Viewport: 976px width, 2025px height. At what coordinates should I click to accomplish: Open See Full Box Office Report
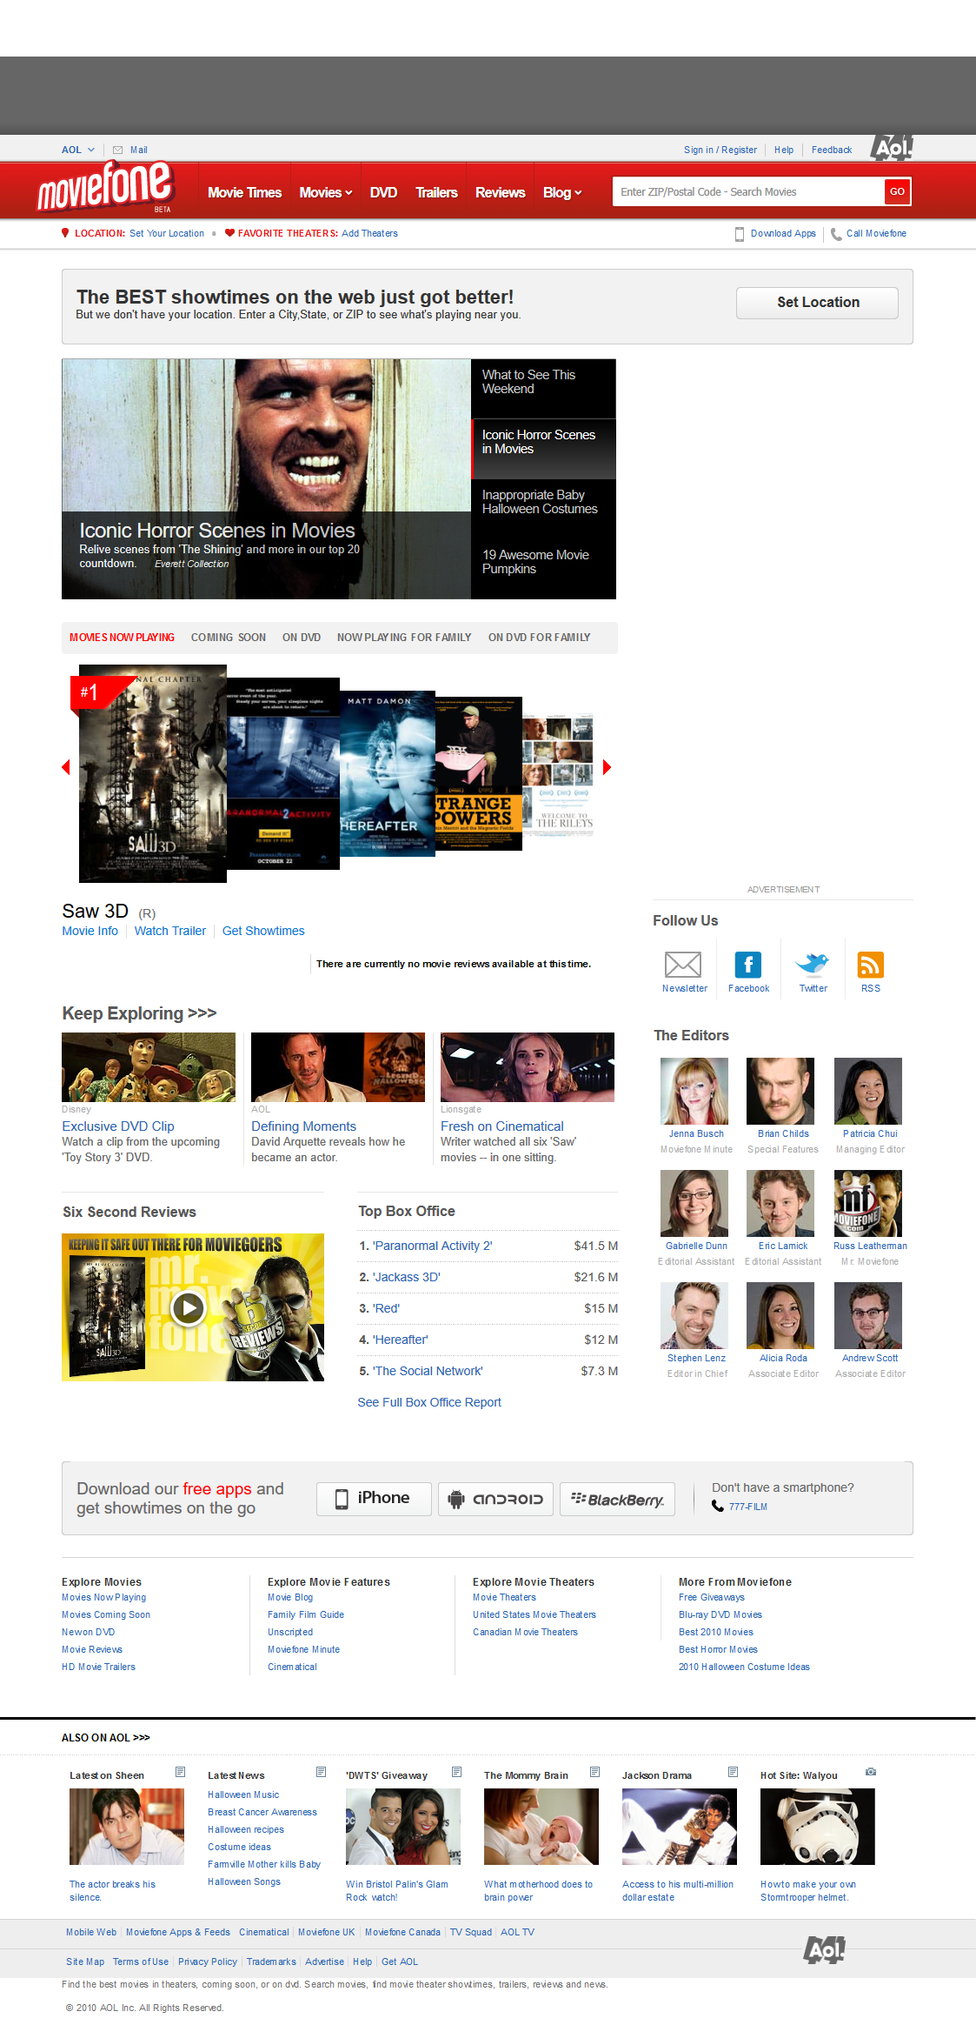pos(429,1402)
